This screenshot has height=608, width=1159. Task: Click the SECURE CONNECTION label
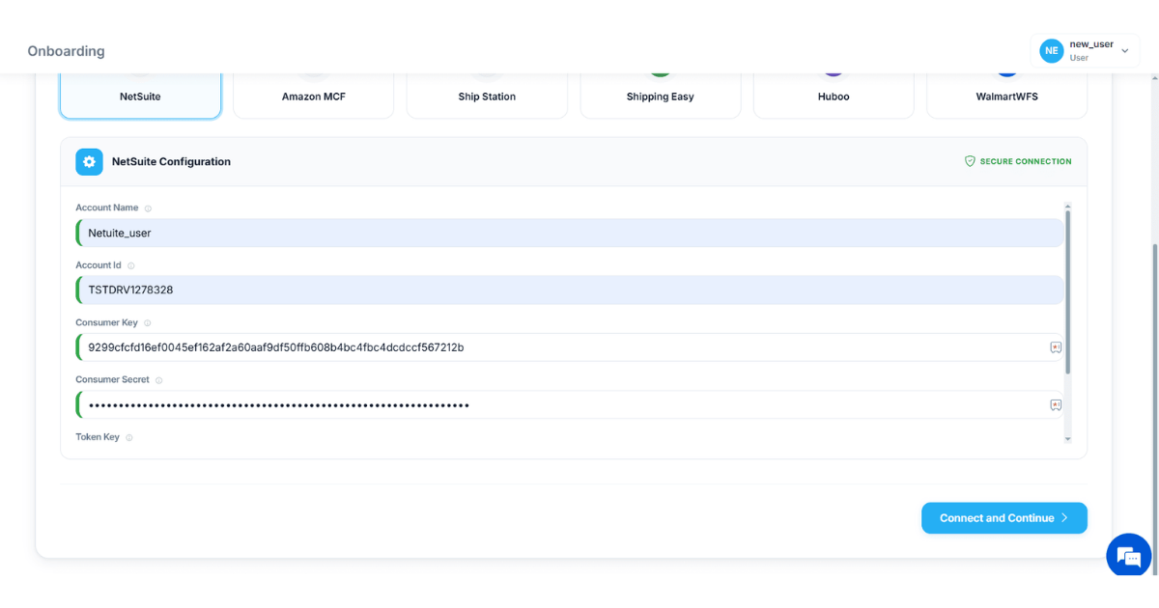(1026, 162)
